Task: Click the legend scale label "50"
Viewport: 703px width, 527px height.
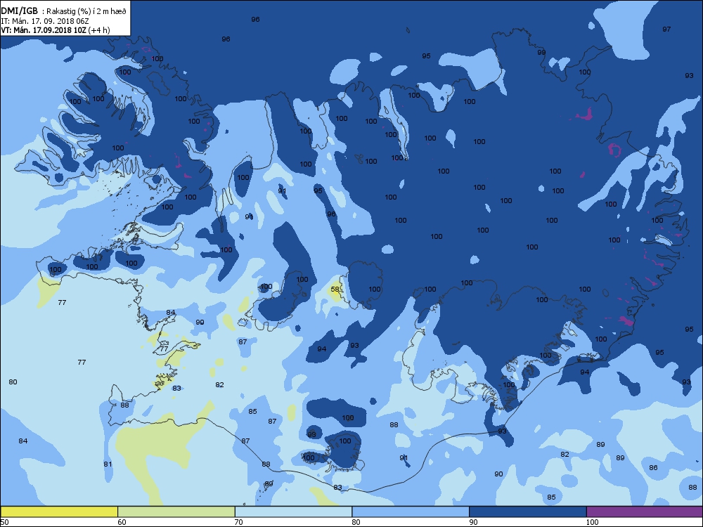Action: [x=4, y=522]
